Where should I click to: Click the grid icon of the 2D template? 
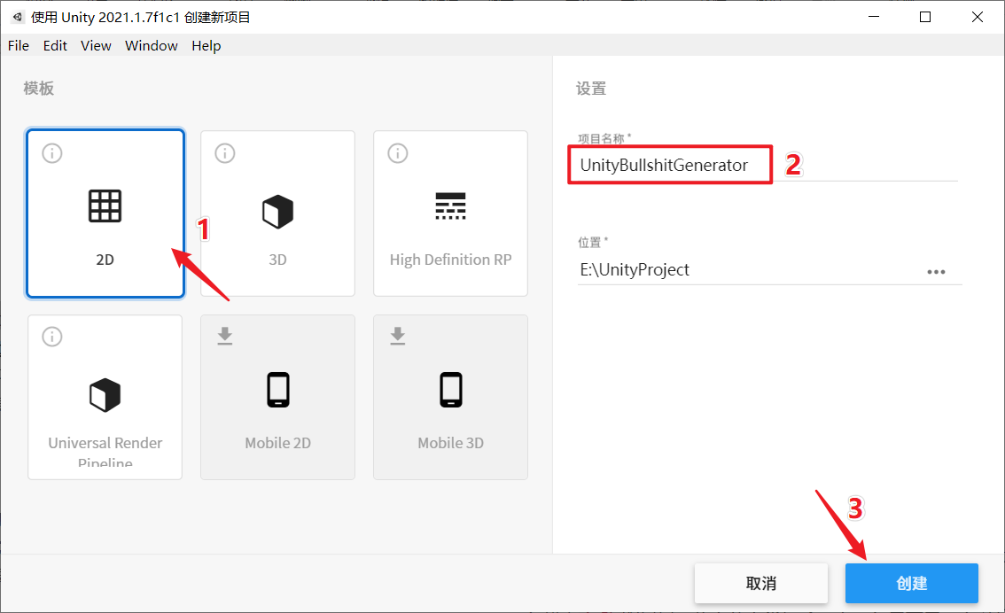click(x=105, y=206)
